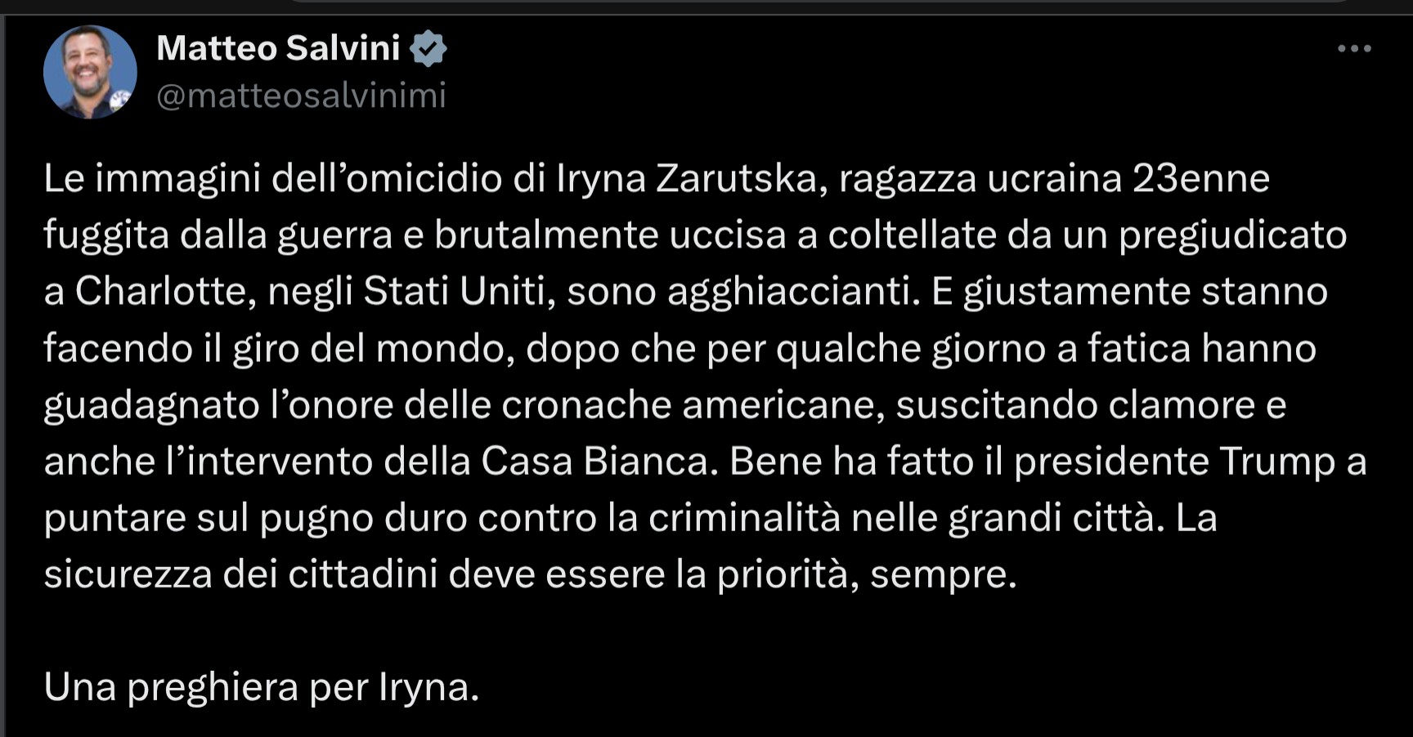
Task: Click the word '23enne' in the first line
Action: point(1200,179)
